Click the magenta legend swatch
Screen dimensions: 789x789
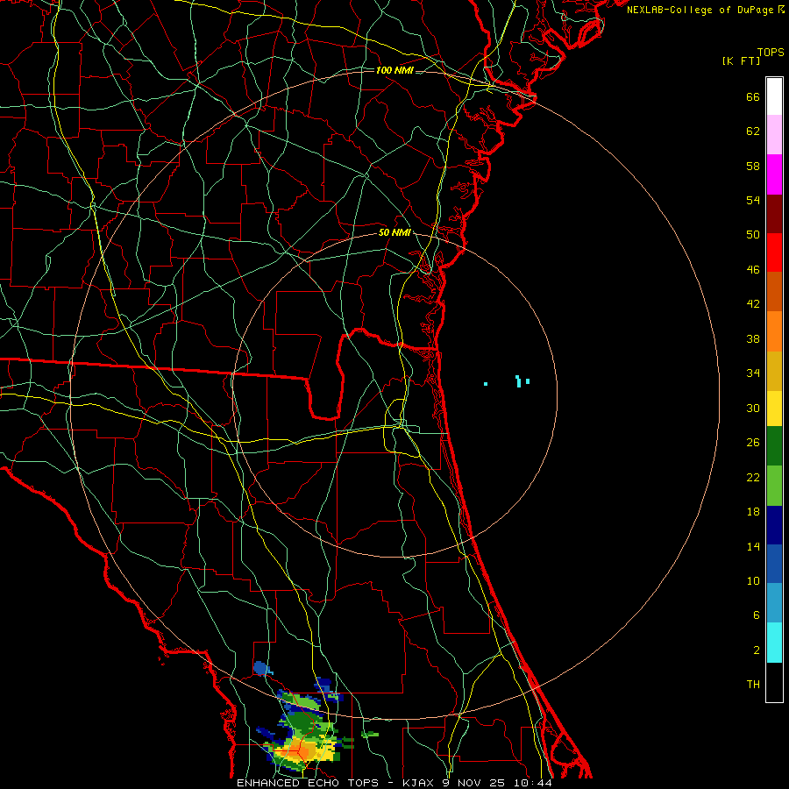774,174
